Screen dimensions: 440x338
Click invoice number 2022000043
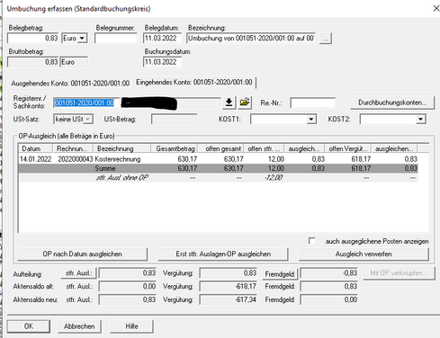coord(76,159)
